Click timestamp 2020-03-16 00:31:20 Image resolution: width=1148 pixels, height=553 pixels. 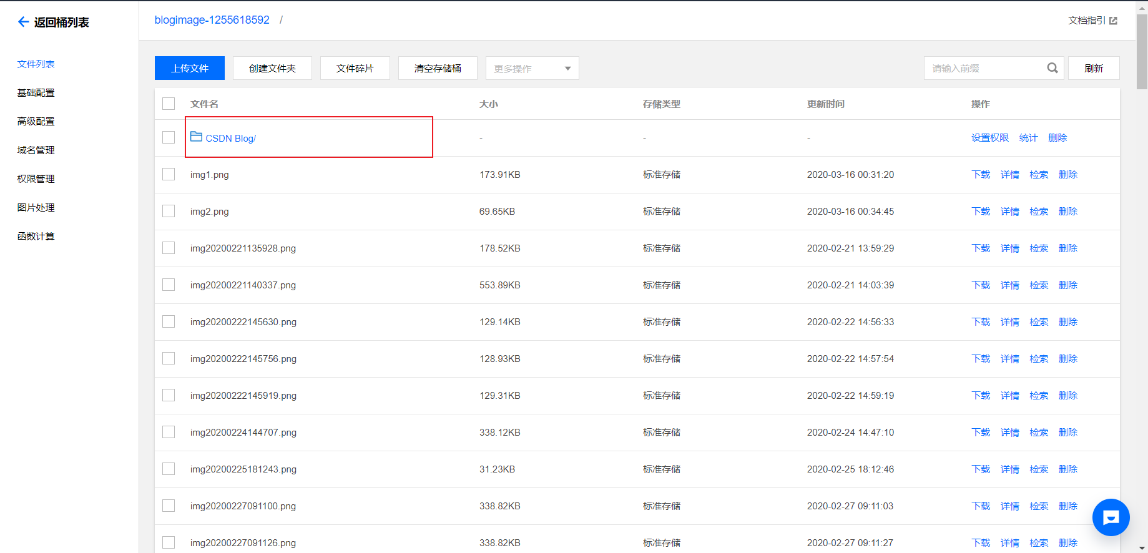850,174
